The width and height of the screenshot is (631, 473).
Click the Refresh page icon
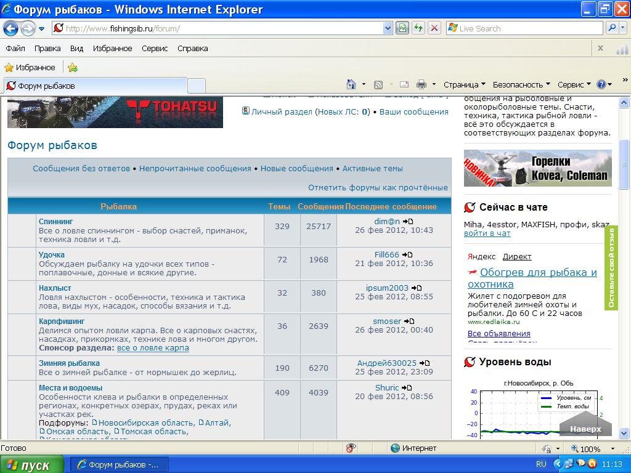pyautogui.click(x=418, y=28)
